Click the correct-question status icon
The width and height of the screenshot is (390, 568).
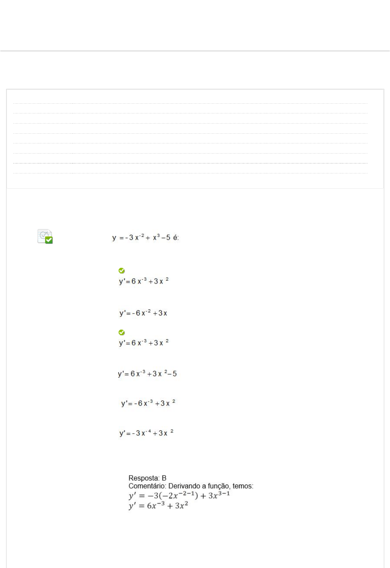tap(46, 236)
